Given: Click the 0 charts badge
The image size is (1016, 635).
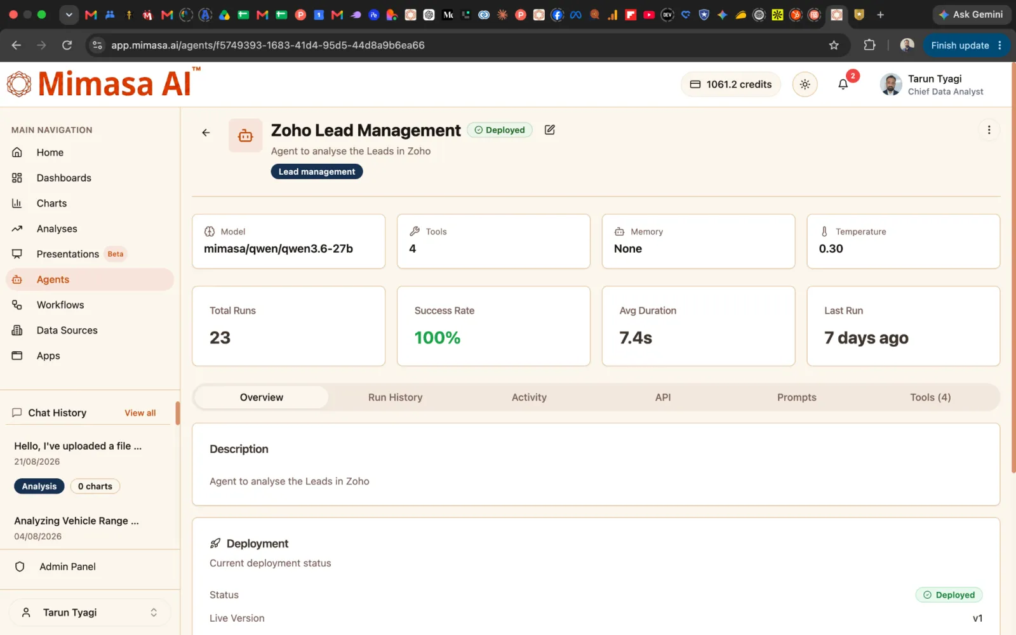Looking at the screenshot, I should tap(95, 486).
